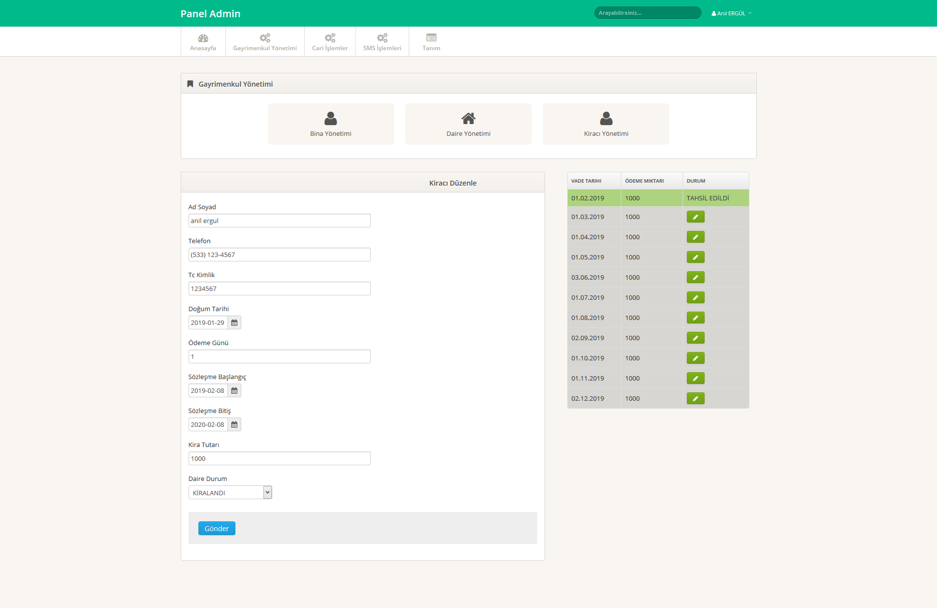Image resolution: width=937 pixels, height=608 pixels.
Task: Click the edit pencil for 01.03.2019 payment
Action: (x=695, y=217)
